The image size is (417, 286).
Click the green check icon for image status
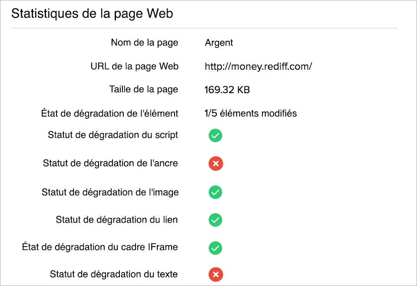click(x=215, y=192)
